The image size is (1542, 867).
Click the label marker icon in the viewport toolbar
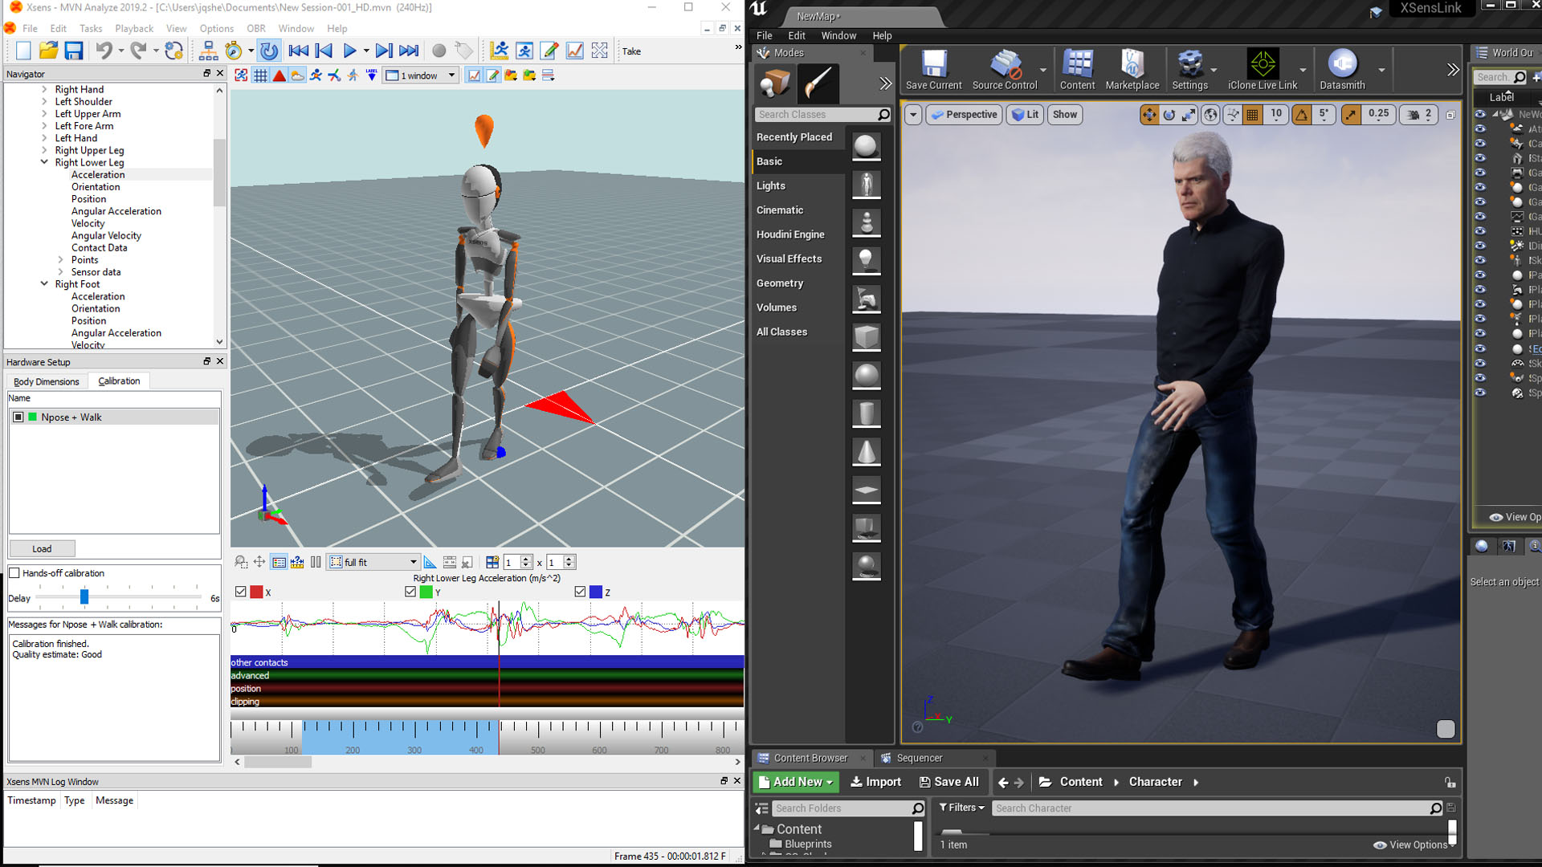[372, 75]
